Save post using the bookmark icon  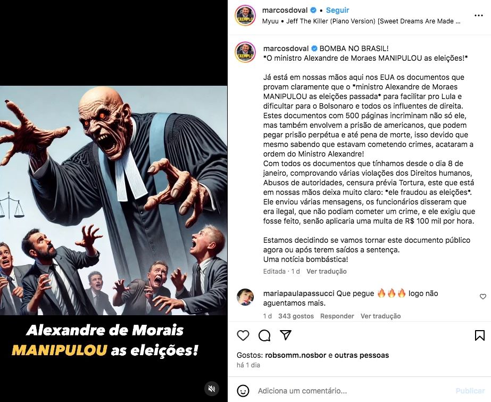click(x=480, y=335)
